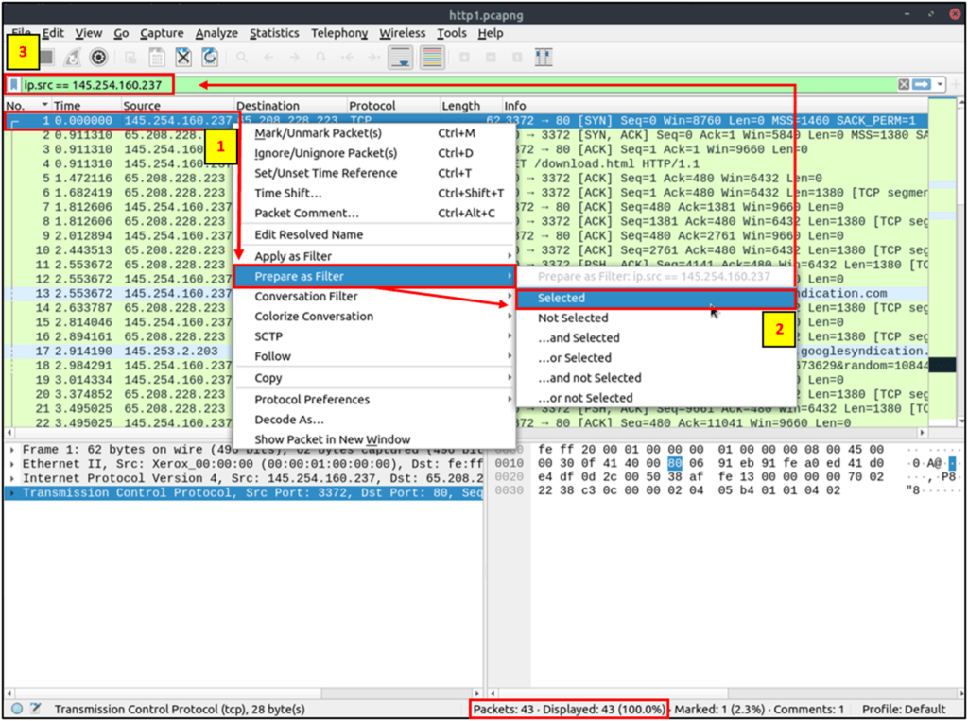Image resolution: width=968 pixels, height=721 pixels.
Task: Expand Internet Protocol Version 4 details
Action: pos(12,478)
